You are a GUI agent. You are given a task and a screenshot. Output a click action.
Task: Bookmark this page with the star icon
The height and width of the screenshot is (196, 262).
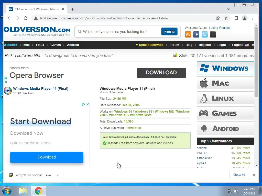pyautogui.click(x=226, y=18)
